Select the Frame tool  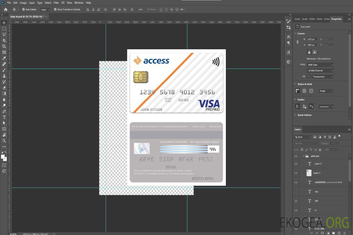[x=4, y=52]
